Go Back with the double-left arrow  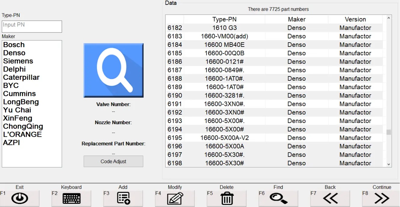click(330, 198)
